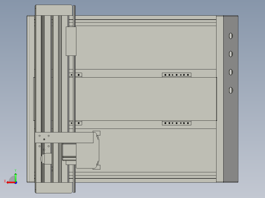Select the bottom end cap of vertical rail
The image size is (265, 198).
(54, 188)
